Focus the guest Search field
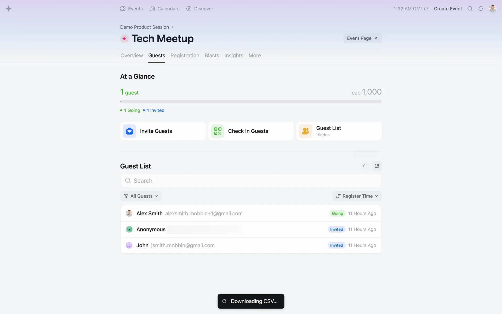This screenshot has height=314, width=502. (x=251, y=181)
